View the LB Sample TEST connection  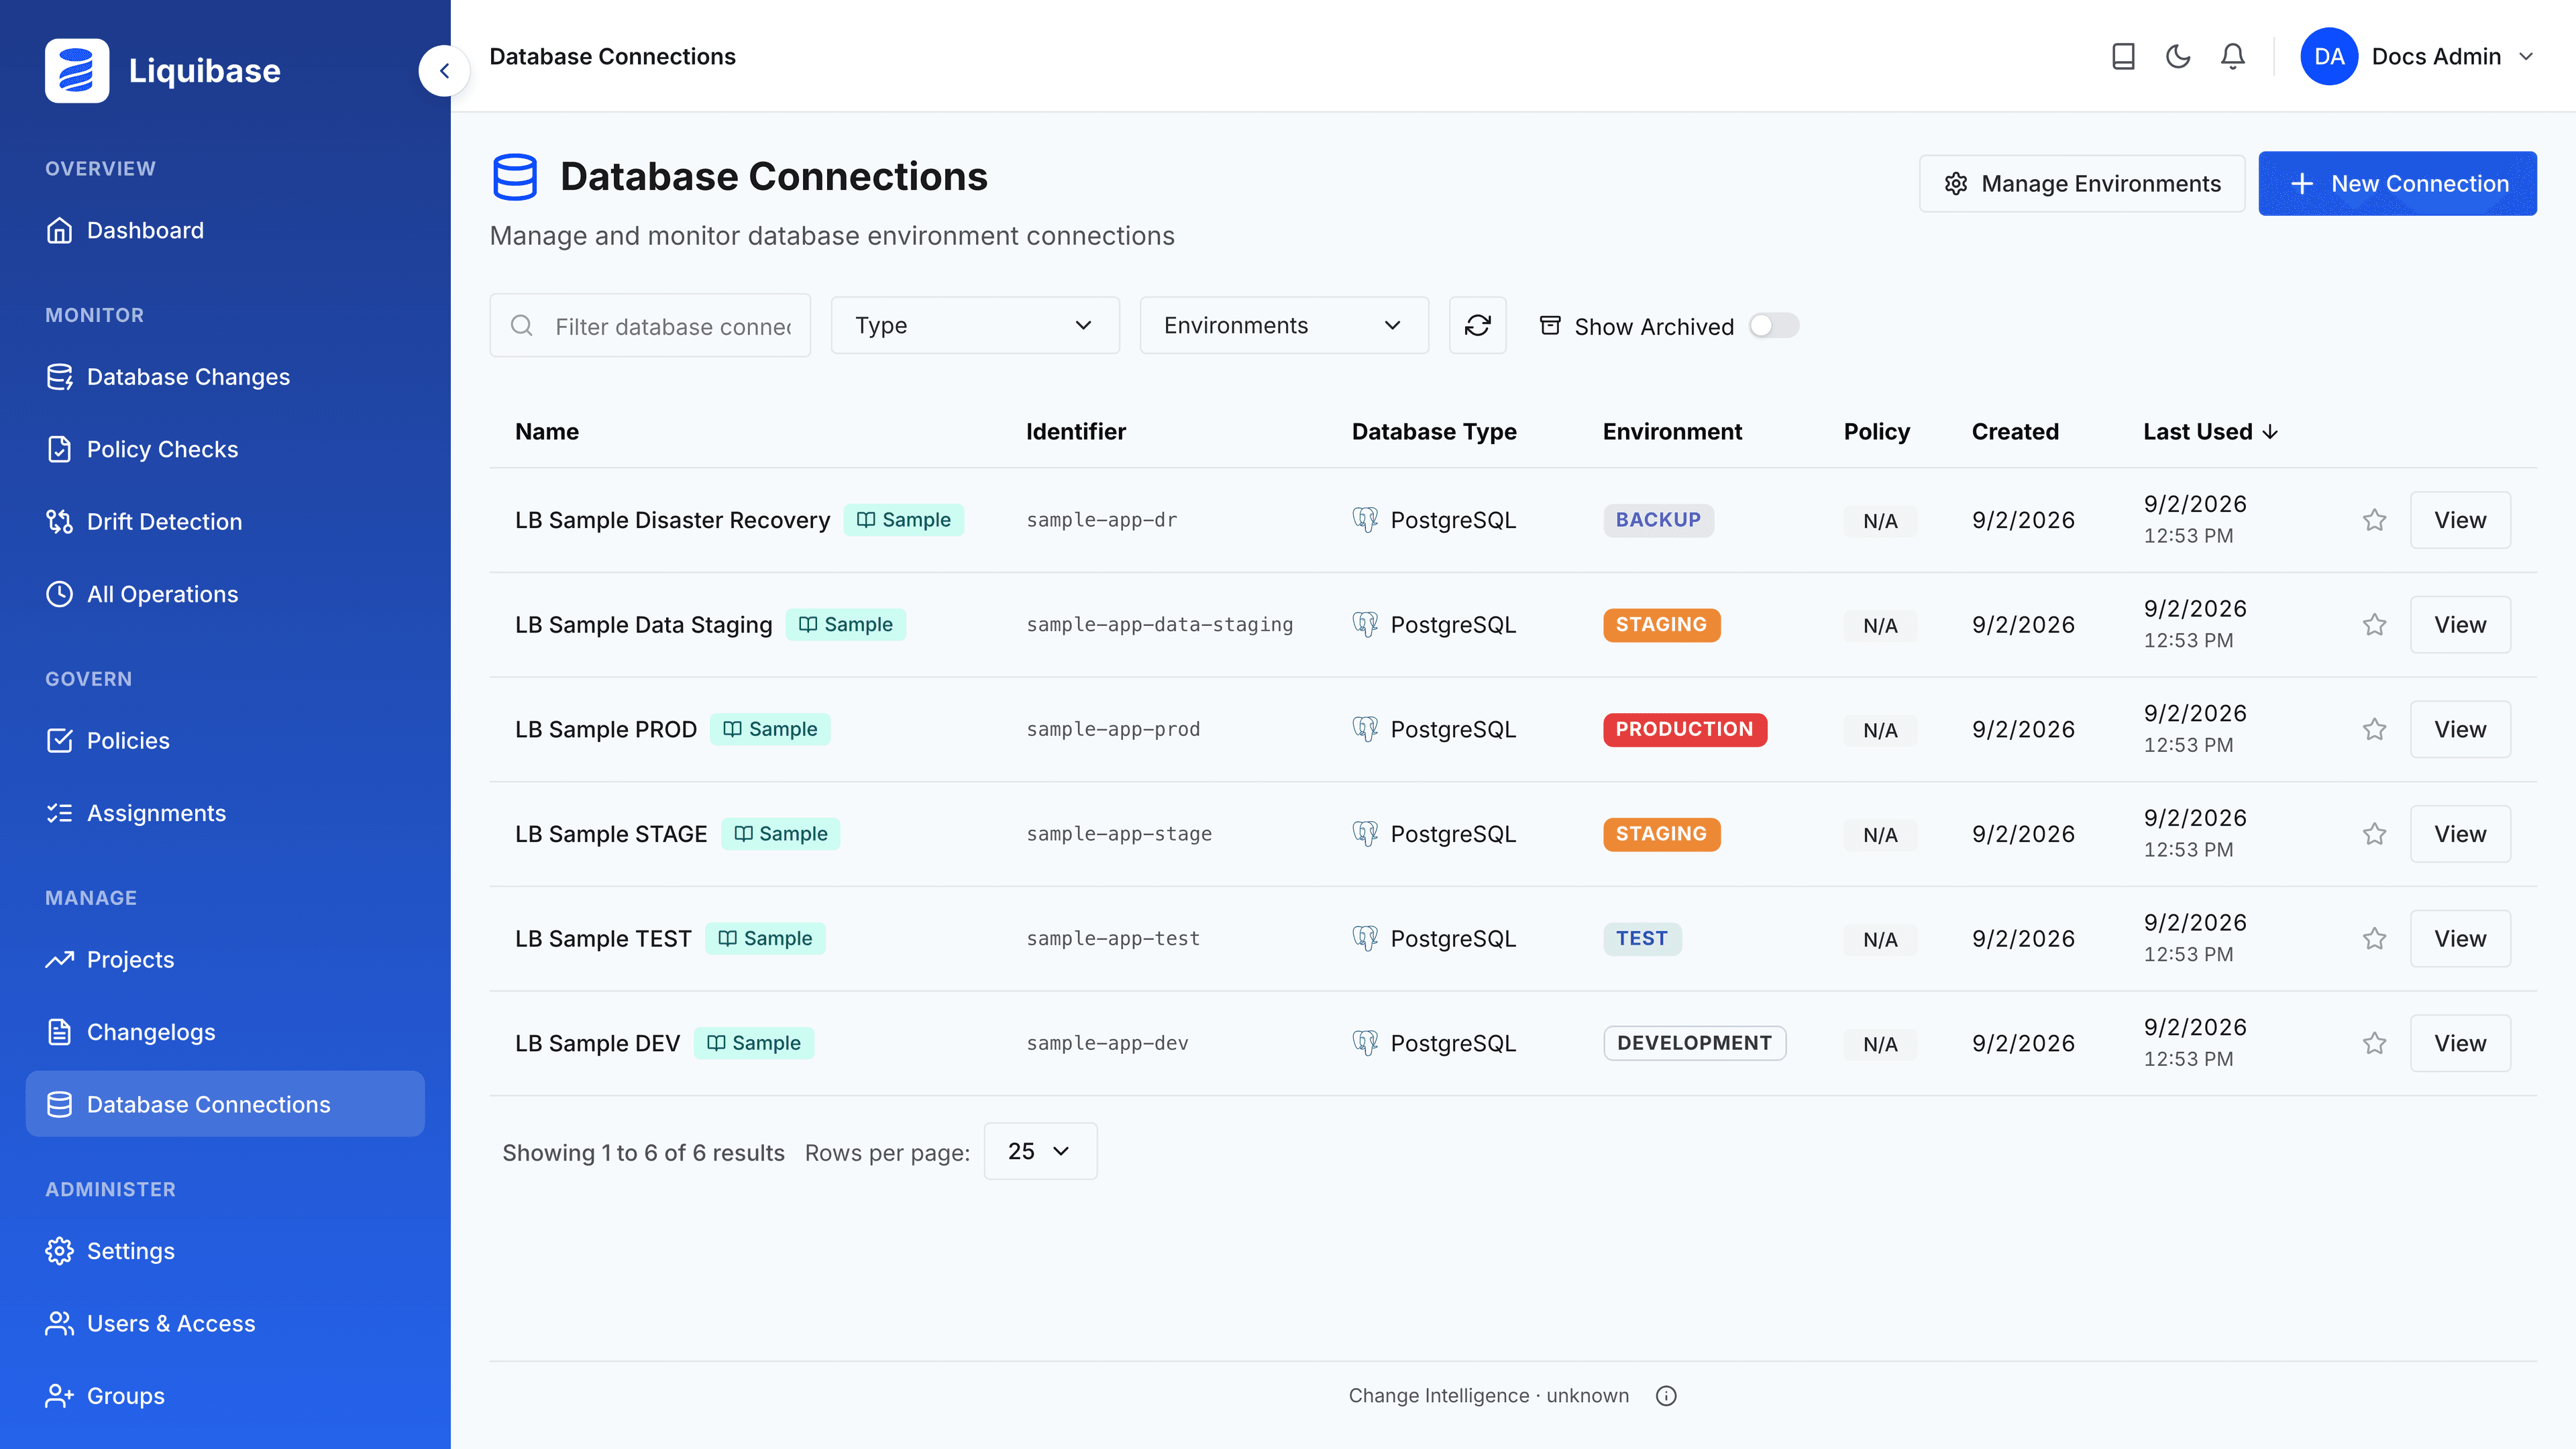[2460, 939]
